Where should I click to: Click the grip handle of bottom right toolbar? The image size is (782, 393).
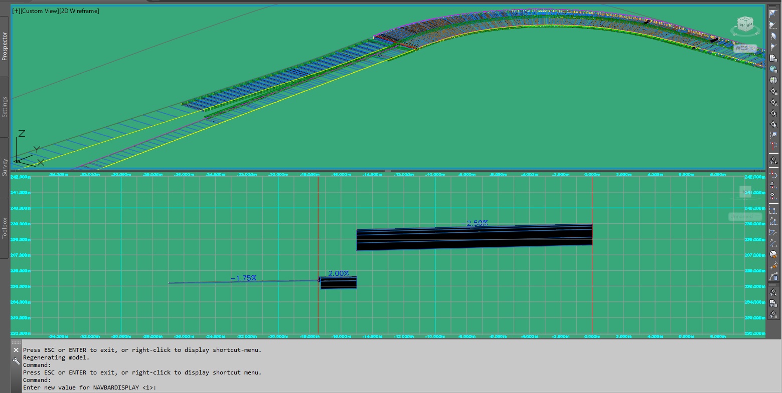(x=773, y=285)
